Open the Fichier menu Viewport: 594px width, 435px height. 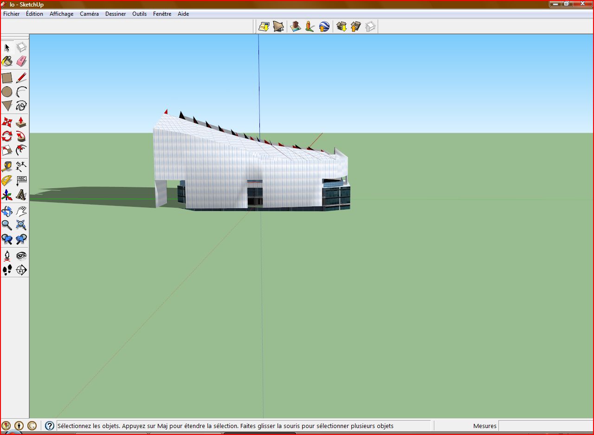click(x=12, y=14)
